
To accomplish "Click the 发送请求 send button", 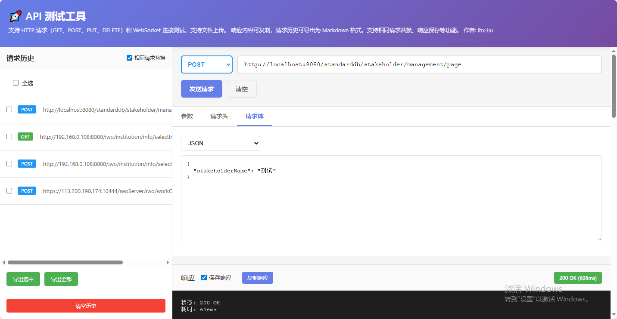I will 201,89.
